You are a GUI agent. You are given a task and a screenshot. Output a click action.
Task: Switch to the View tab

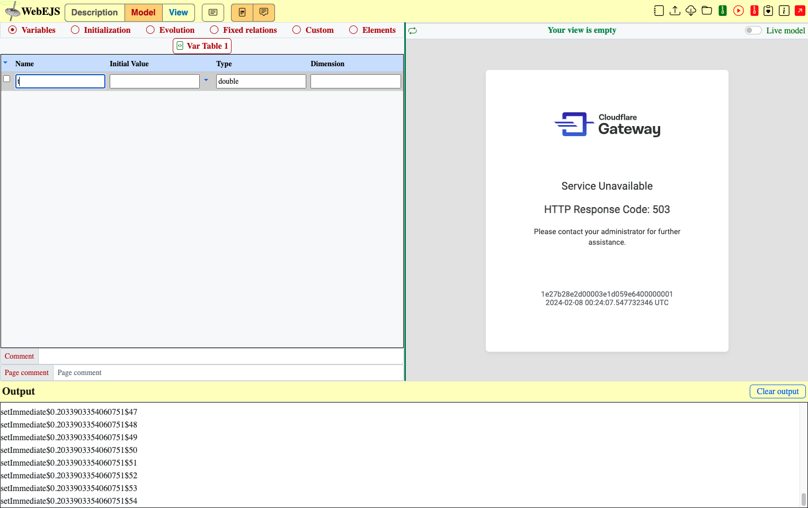pyautogui.click(x=179, y=12)
